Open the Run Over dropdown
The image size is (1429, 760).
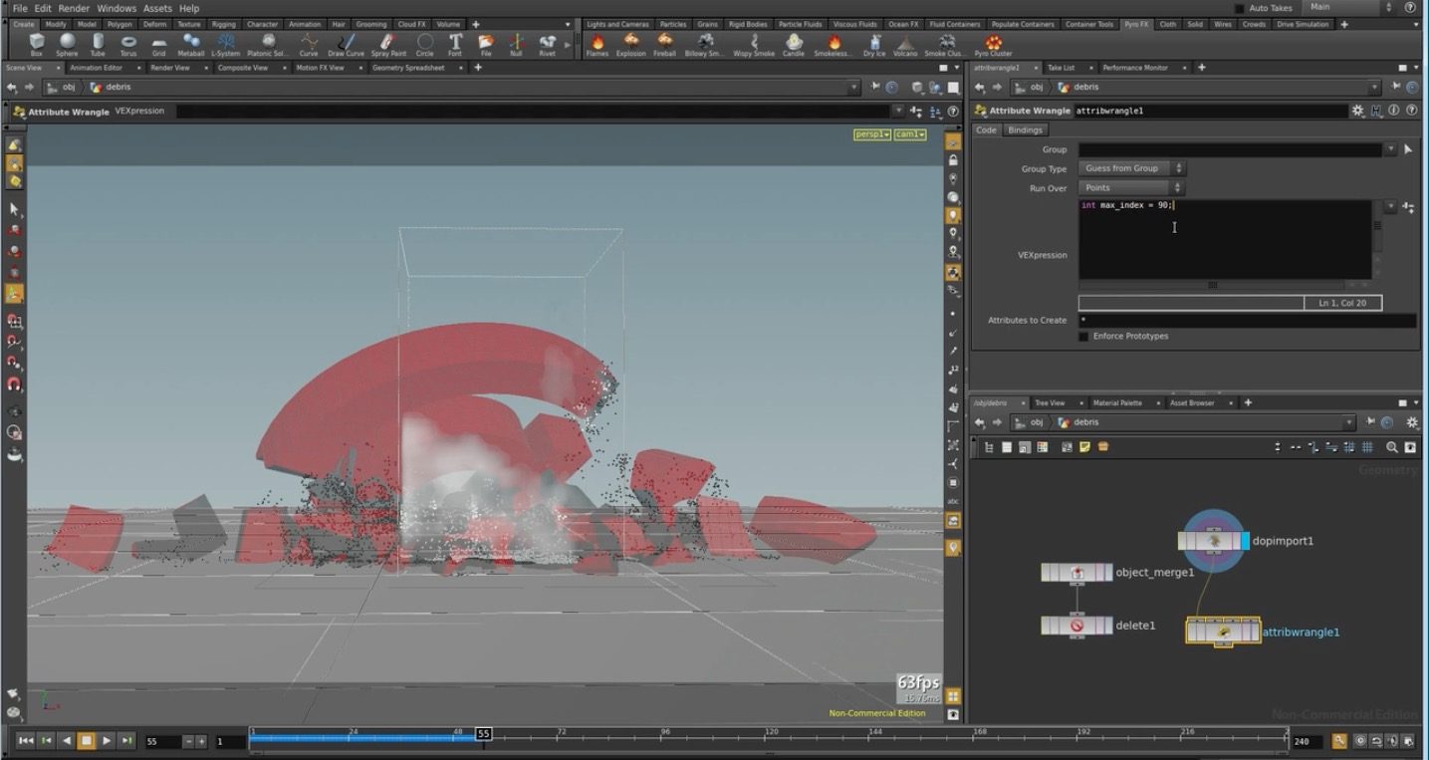tap(1131, 188)
